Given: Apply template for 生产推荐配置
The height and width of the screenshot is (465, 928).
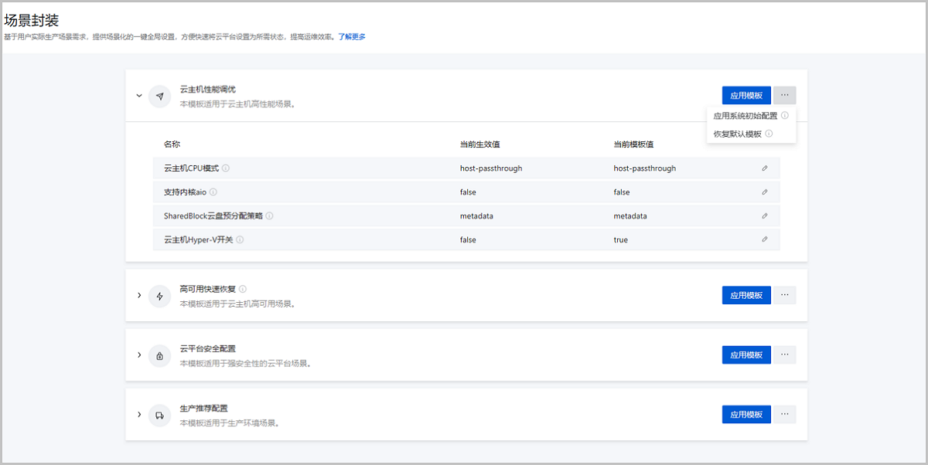Looking at the screenshot, I should tap(746, 414).
